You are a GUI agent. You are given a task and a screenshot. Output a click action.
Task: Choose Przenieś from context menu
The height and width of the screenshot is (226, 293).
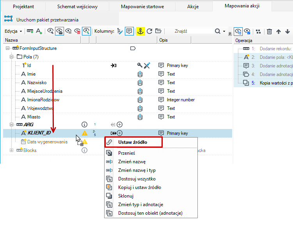click(x=151, y=153)
